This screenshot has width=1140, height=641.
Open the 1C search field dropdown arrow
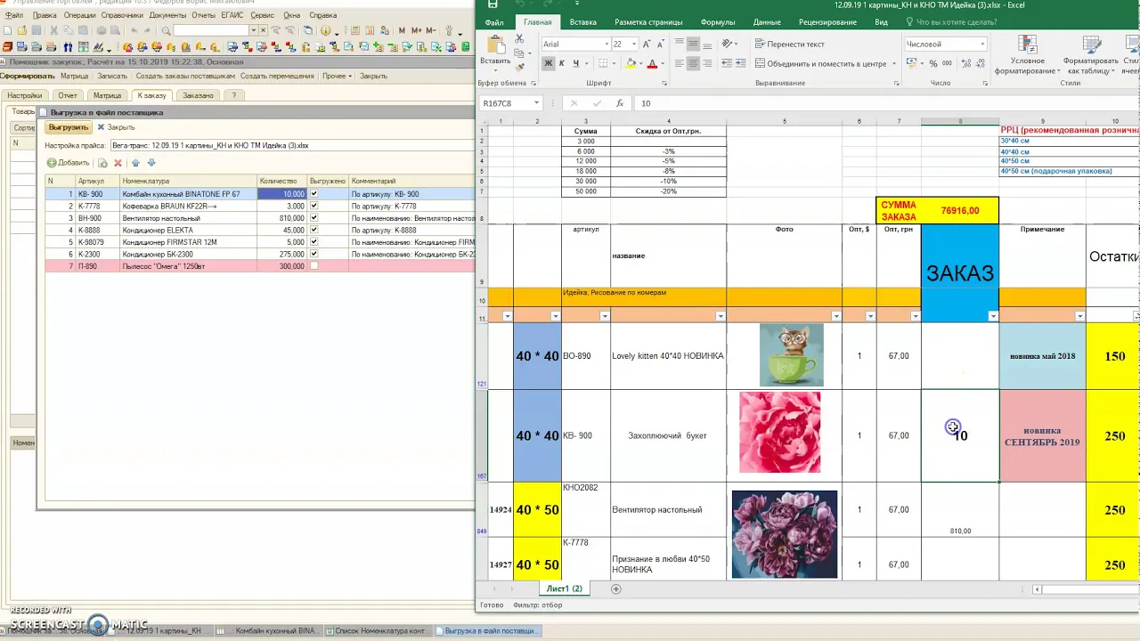(253, 30)
